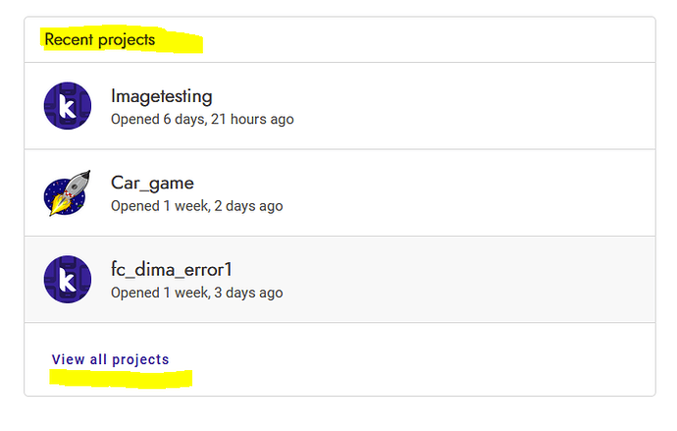Open the Car_game project by its title

(x=152, y=184)
